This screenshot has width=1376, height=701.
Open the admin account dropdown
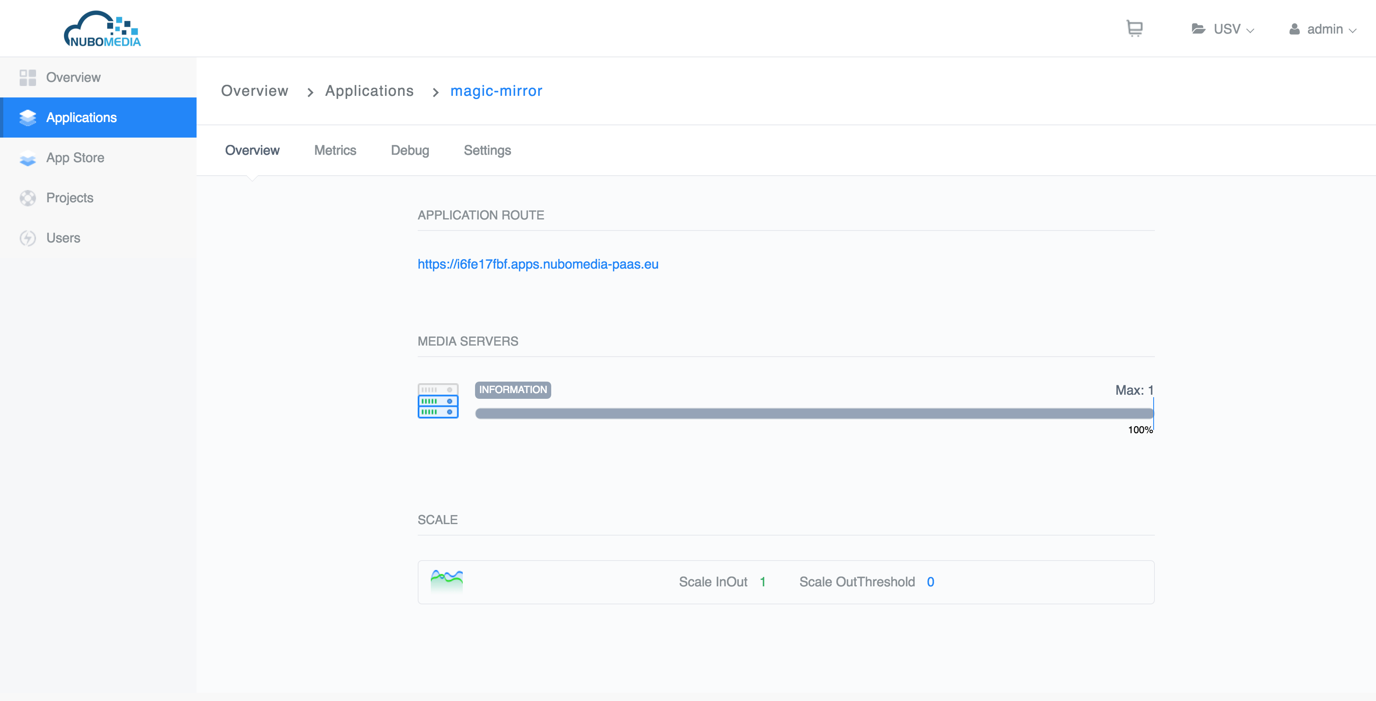(1323, 29)
